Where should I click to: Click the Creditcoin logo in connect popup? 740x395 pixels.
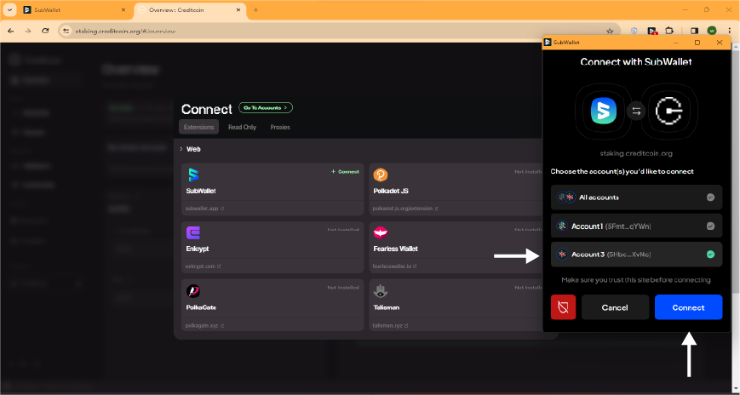tap(669, 112)
